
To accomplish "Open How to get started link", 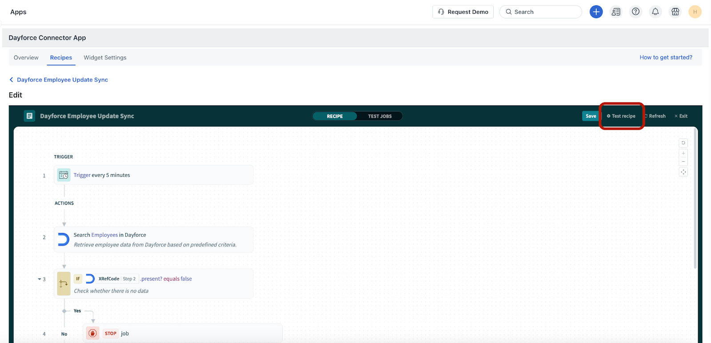I will tap(666, 57).
